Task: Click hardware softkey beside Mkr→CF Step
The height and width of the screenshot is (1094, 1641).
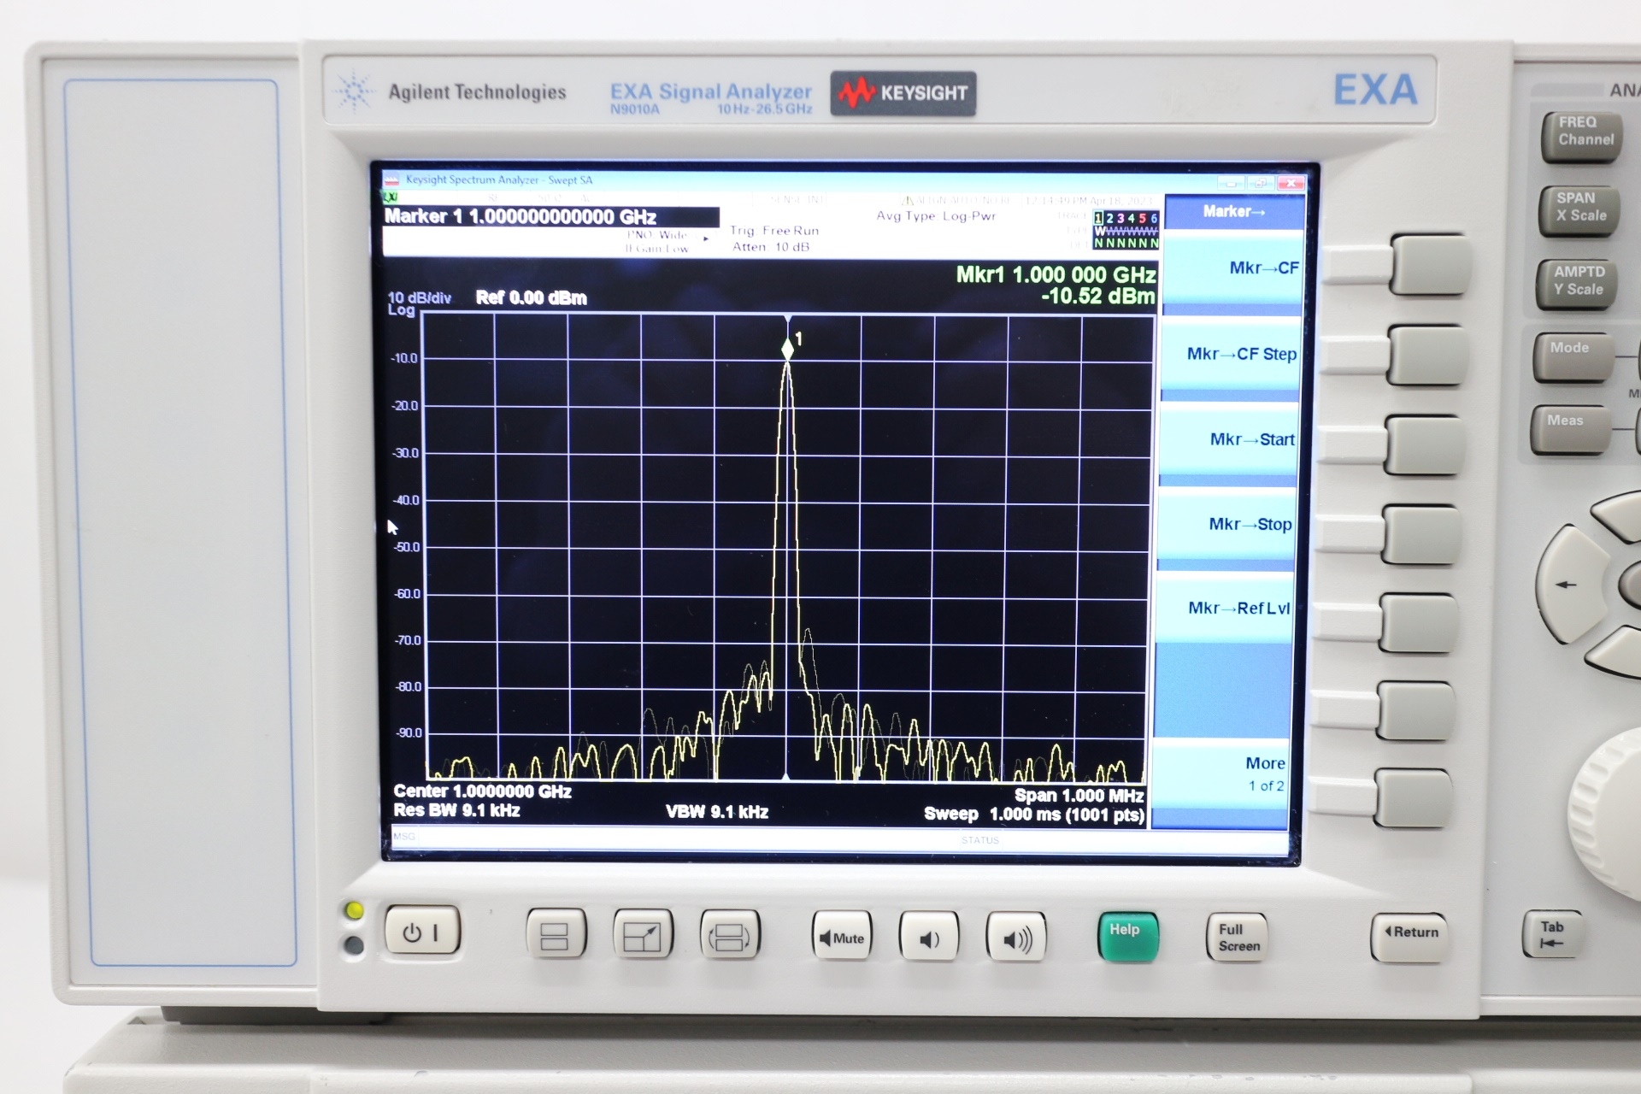Action: pos(1427,355)
